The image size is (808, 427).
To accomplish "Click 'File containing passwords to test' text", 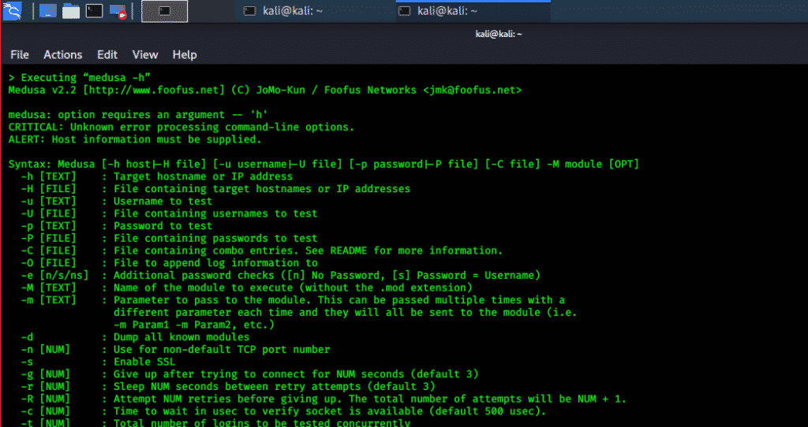I will coord(215,238).
